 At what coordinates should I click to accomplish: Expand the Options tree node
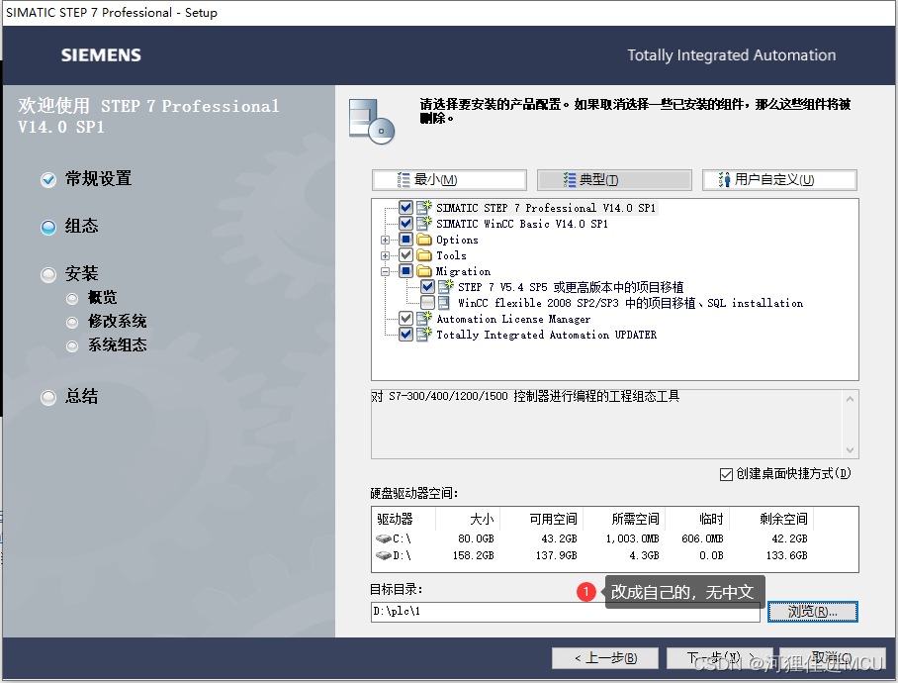[386, 240]
